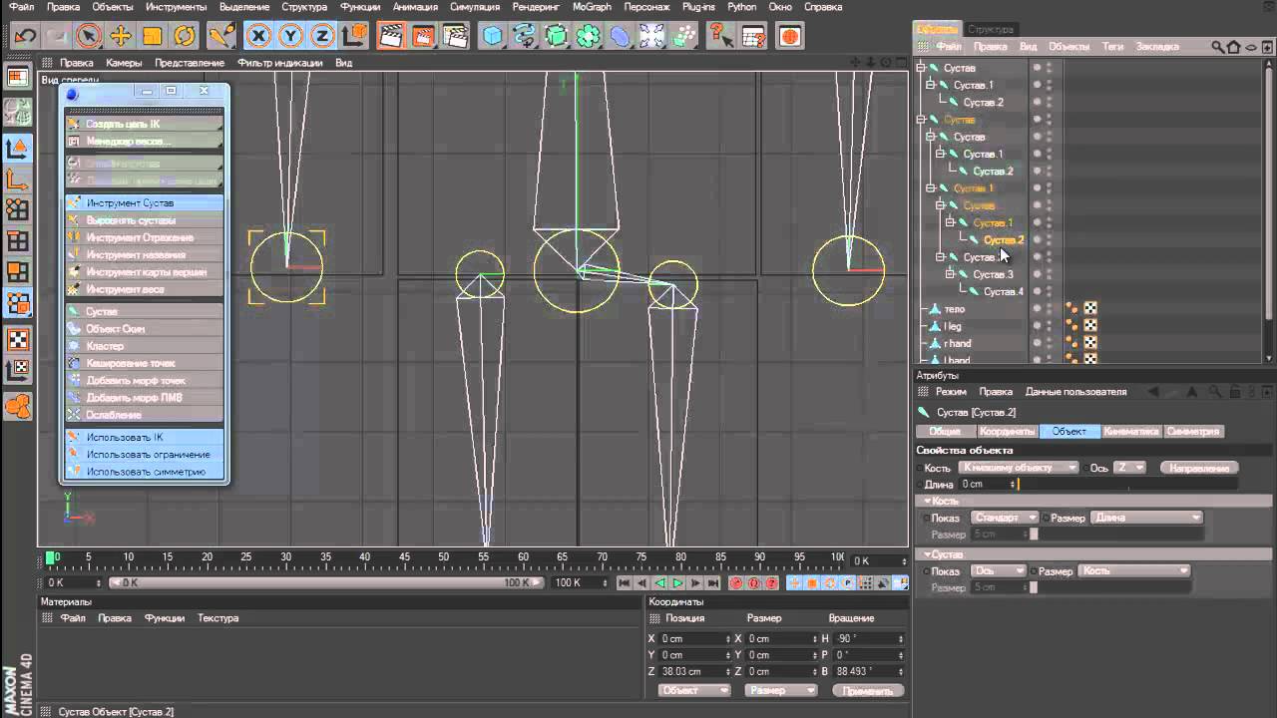
Task: Open the NURBS generators green cube icon
Action: (x=557, y=37)
